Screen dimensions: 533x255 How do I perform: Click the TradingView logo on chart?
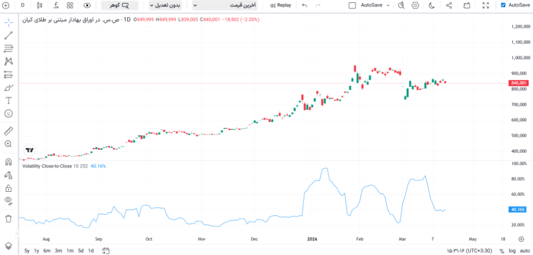[30, 150]
